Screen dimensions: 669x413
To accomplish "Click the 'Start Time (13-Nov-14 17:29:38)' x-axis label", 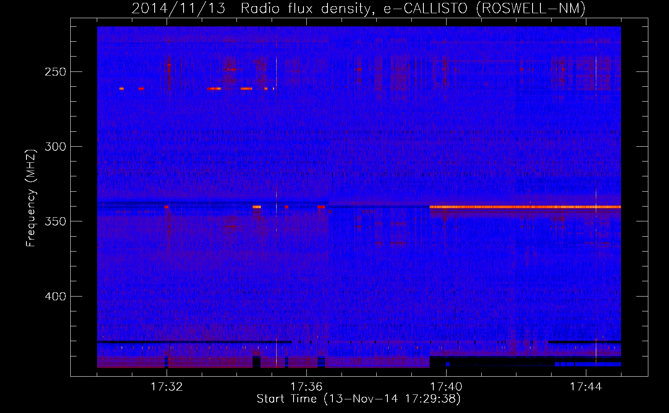I will click(x=358, y=399).
